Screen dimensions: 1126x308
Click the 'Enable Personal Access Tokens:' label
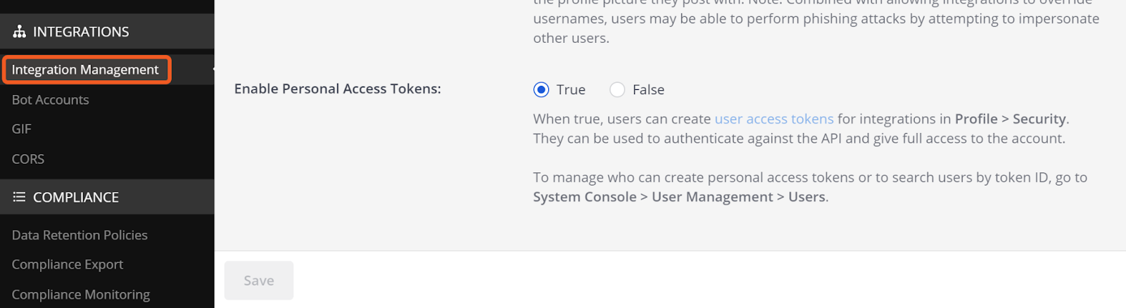pyautogui.click(x=338, y=89)
